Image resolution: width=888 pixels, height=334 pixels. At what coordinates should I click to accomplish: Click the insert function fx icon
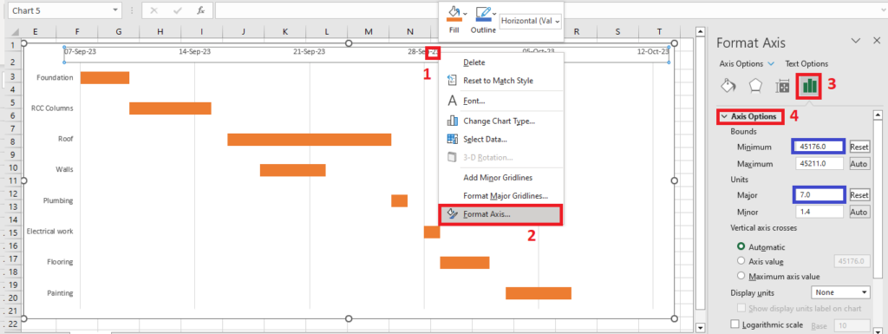[x=200, y=10]
